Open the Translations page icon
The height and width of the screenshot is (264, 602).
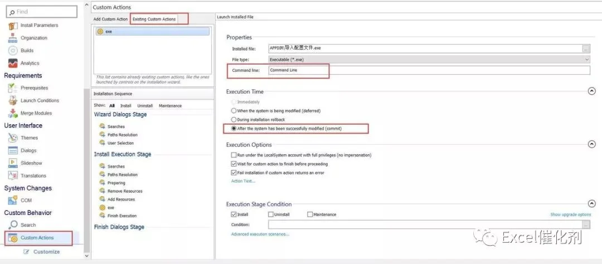pyautogui.click(x=13, y=176)
